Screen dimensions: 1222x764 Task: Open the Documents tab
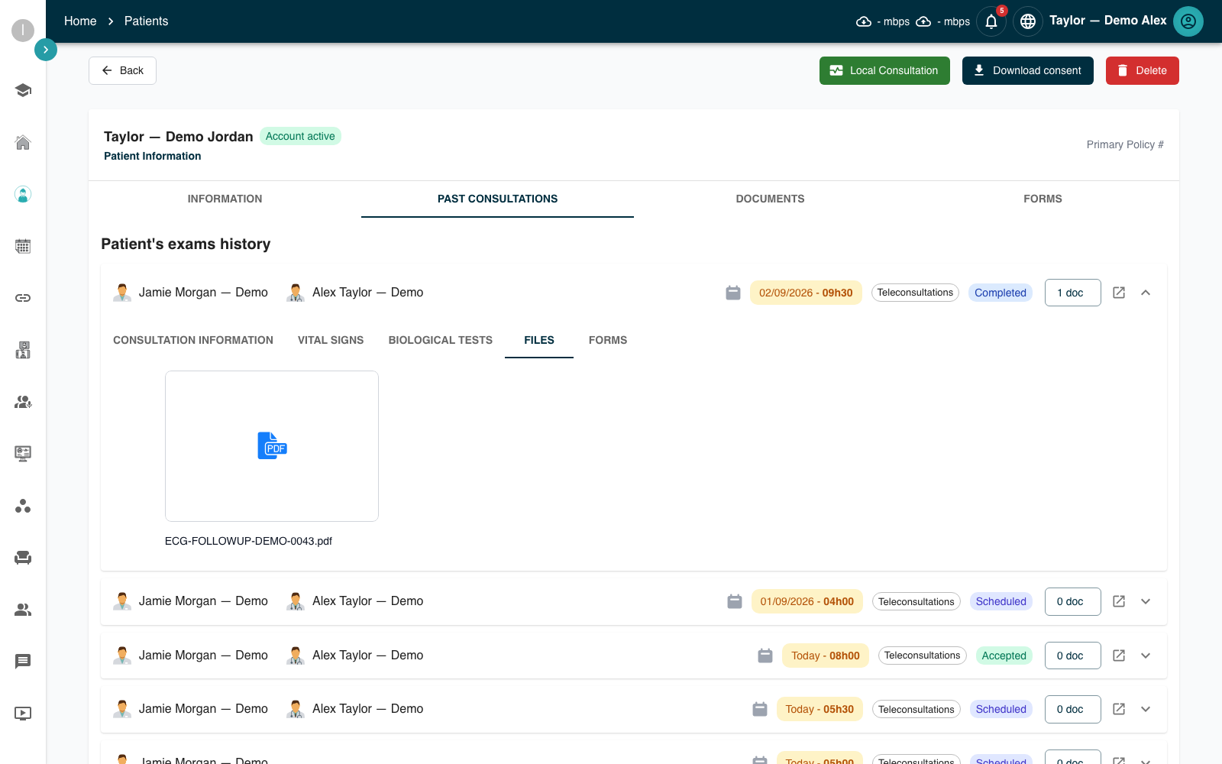point(770,199)
